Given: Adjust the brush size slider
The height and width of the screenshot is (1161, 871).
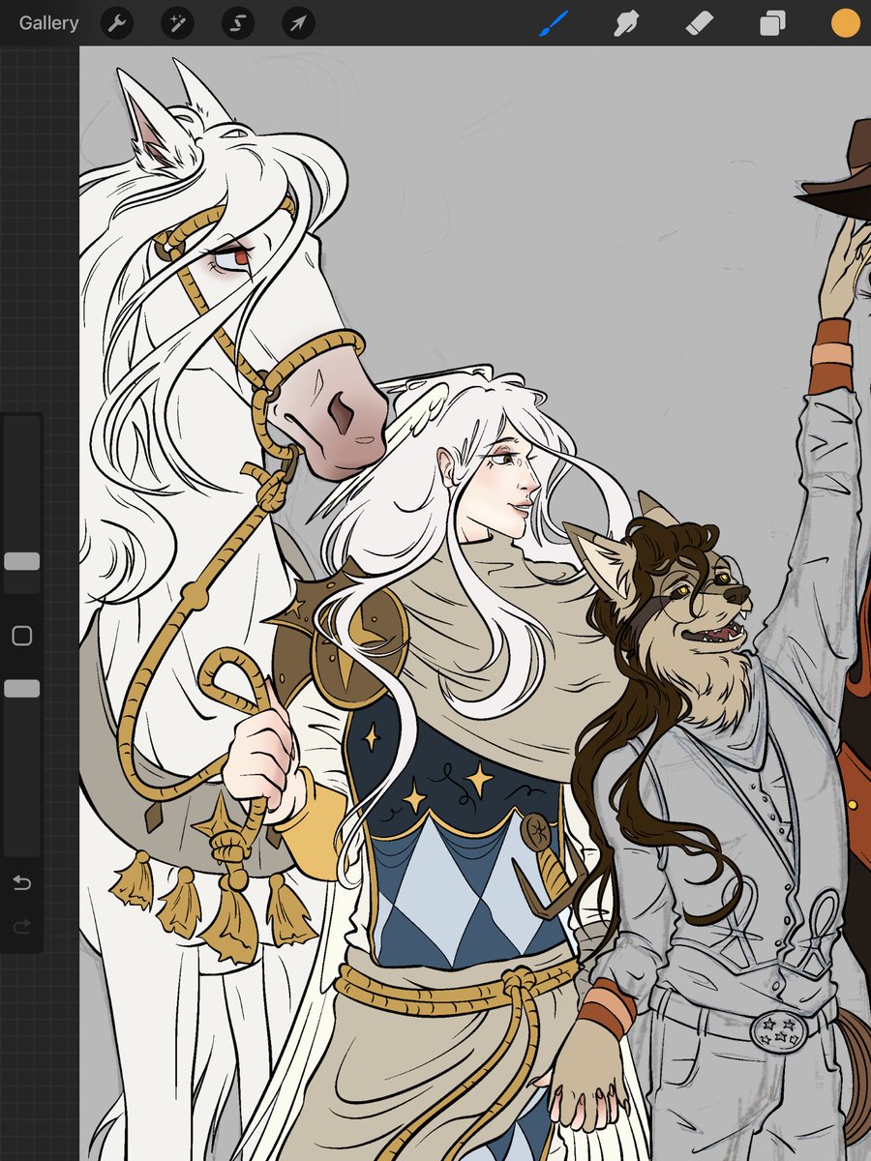Looking at the screenshot, I should [x=21, y=561].
